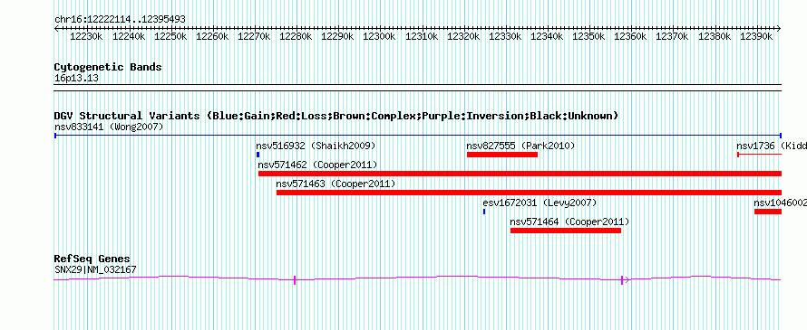Click the 12290k ruler tick label
Viewport: 807px width, 330px height.
[338, 36]
